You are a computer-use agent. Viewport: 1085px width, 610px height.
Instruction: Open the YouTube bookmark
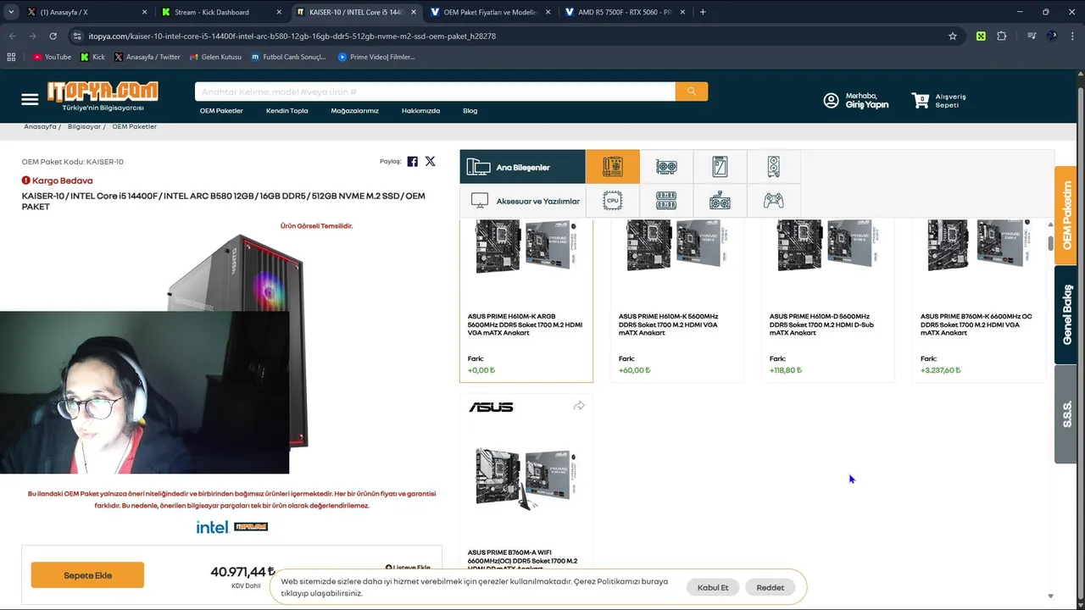coord(52,57)
